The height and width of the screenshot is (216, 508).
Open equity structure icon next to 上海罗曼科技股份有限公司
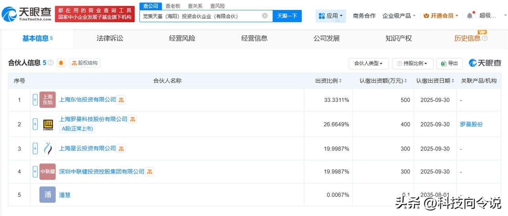point(133,119)
